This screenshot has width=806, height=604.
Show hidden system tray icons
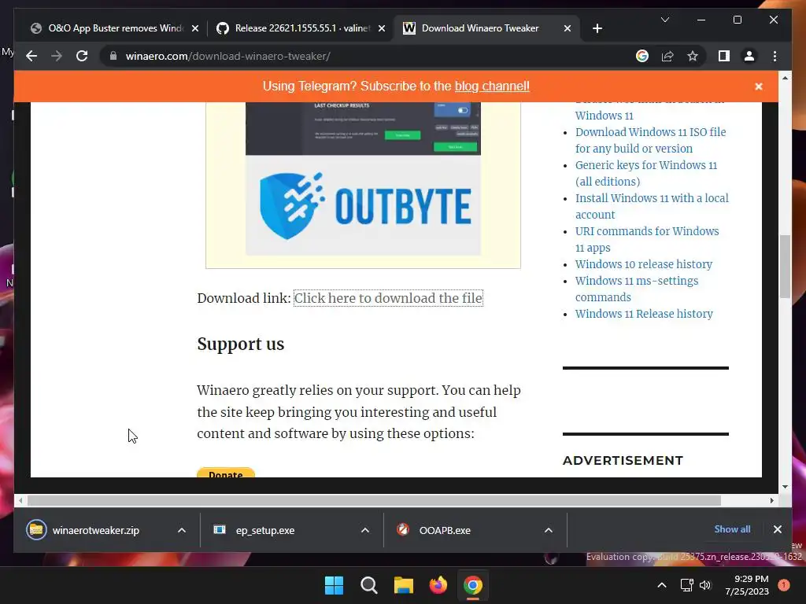tap(662, 585)
